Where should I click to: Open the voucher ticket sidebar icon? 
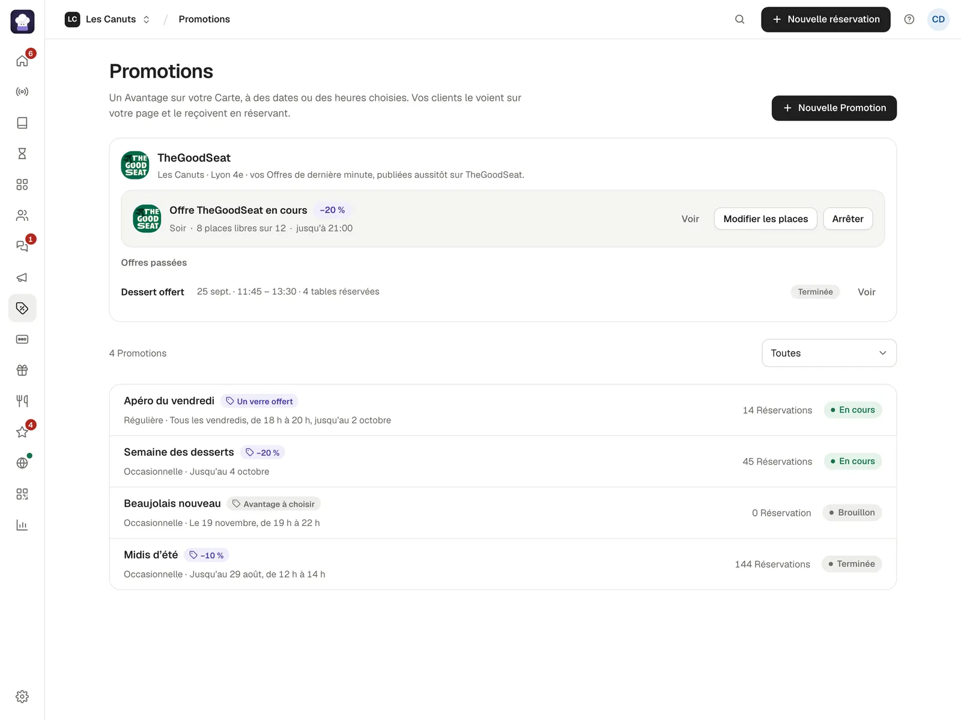[x=22, y=339]
